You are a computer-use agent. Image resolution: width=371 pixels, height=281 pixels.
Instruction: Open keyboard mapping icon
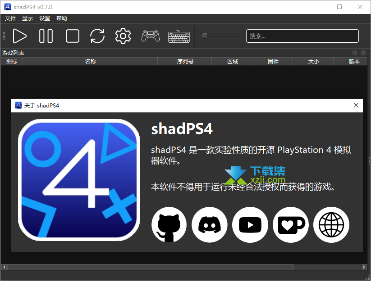(179, 36)
